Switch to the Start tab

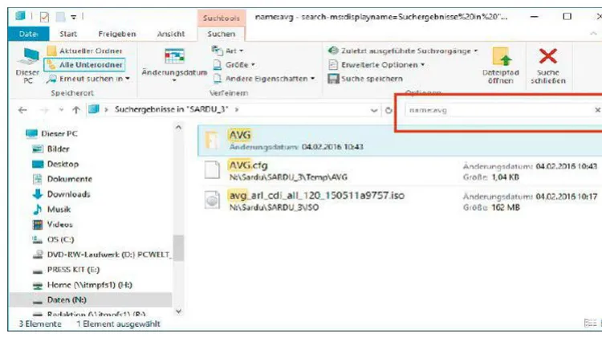click(x=68, y=34)
